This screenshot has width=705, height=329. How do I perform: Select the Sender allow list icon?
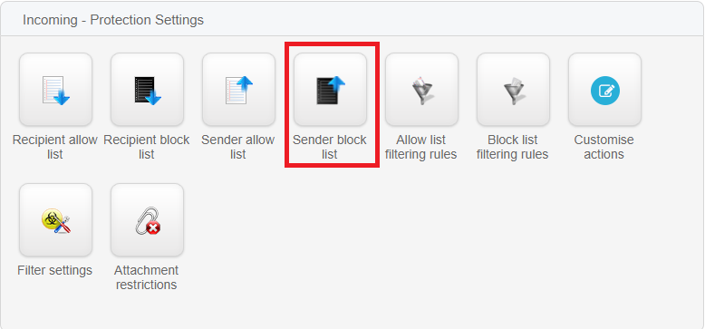(238, 90)
